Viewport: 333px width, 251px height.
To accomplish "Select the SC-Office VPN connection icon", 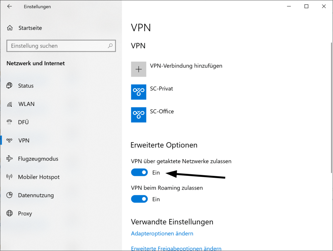I will point(139,115).
